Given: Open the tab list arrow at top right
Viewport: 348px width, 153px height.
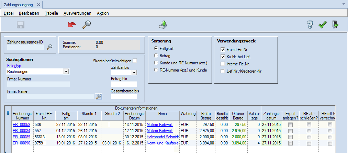Looking at the screenshot, I should 344,5.
